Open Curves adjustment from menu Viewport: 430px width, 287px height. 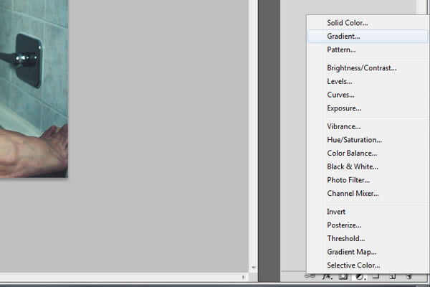[x=340, y=95]
